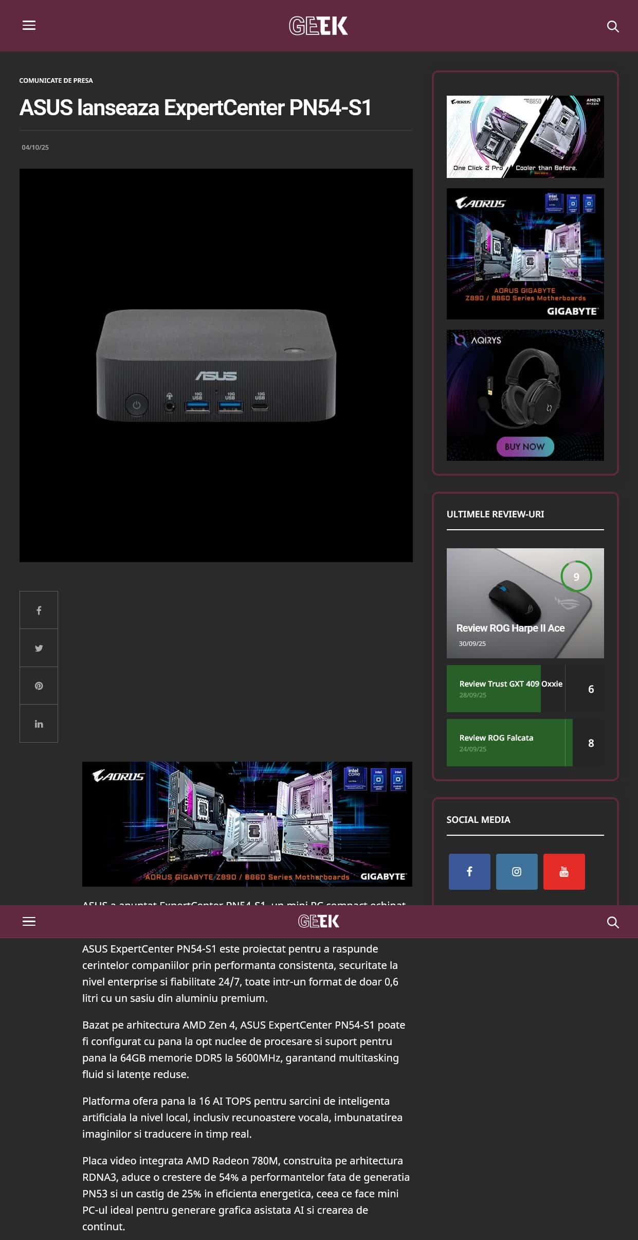Viewport: 638px width, 1240px height.
Task: Open GEEK Instagram profile button
Action: click(x=516, y=871)
